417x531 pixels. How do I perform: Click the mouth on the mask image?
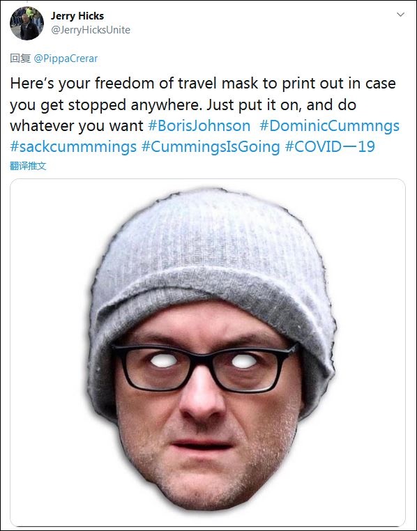click(x=201, y=445)
